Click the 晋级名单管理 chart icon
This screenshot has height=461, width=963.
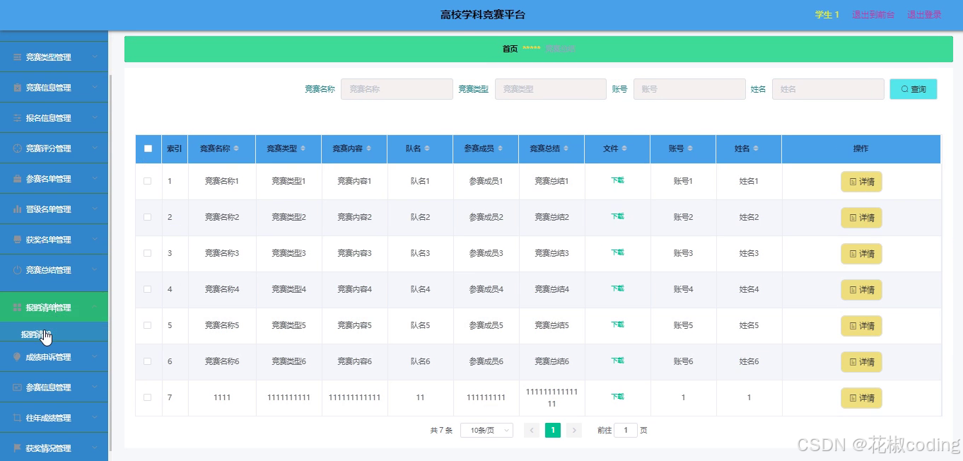click(x=17, y=209)
